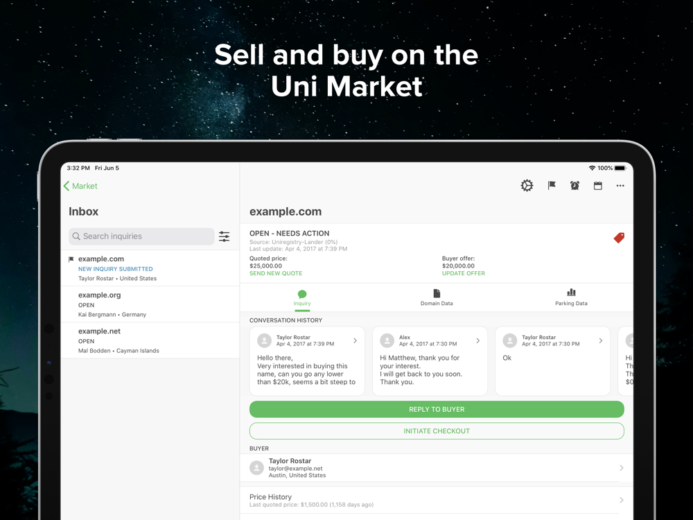Click the 3:32 PM clock in status bar
693x520 pixels.
tap(78, 168)
